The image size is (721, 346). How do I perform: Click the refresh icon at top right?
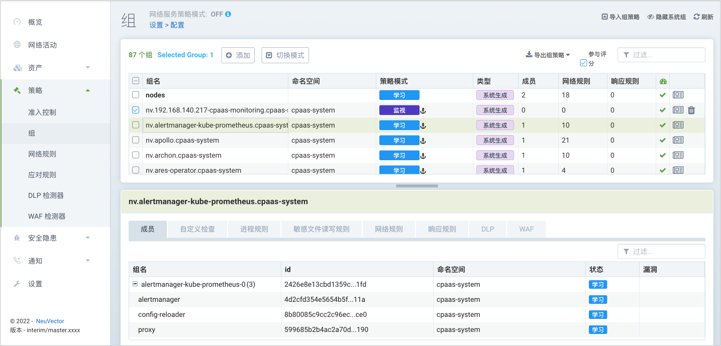(x=696, y=17)
